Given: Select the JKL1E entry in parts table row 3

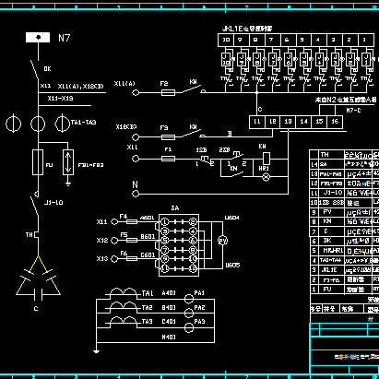Looking at the screenshot, I should tap(329, 270).
